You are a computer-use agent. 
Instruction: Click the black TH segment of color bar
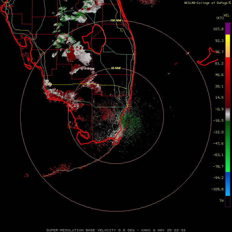[x=228, y=201]
